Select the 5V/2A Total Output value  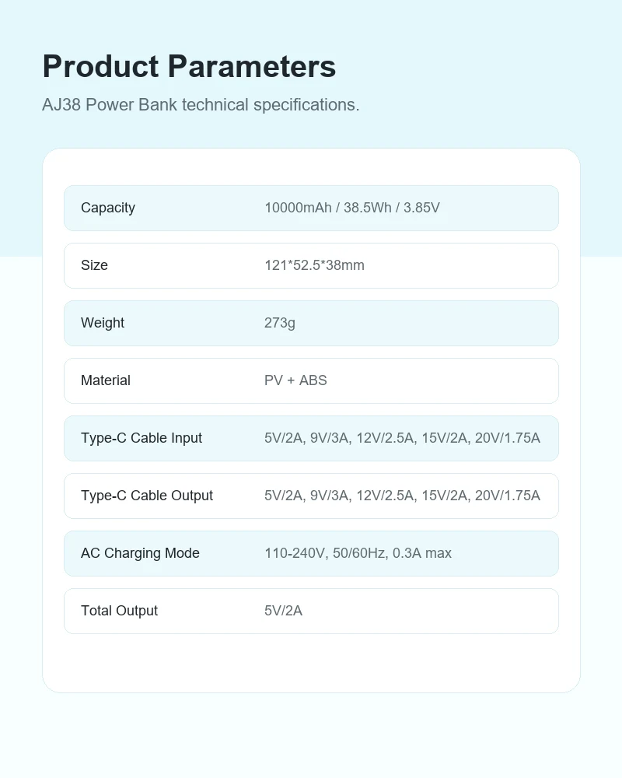click(x=283, y=611)
